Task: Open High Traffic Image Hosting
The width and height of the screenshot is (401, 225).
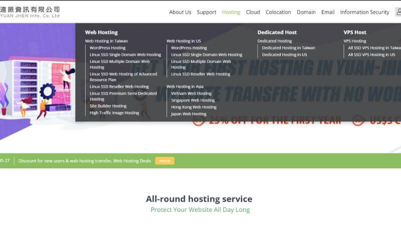Action: click(x=114, y=113)
